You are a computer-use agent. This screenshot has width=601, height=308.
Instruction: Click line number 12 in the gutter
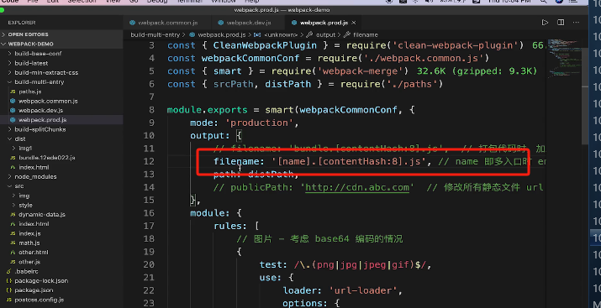(149, 161)
